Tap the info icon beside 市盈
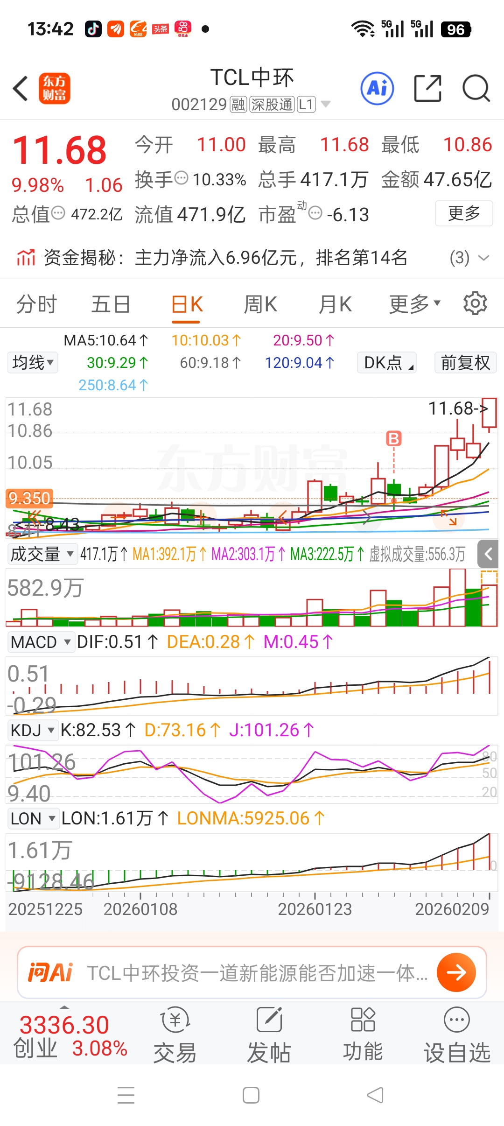The width and height of the screenshot is (504, 1126). 315,213
